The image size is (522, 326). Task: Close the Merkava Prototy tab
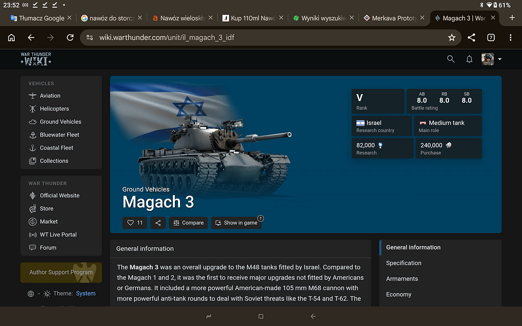pyautogui.click(x=422, y=18)
